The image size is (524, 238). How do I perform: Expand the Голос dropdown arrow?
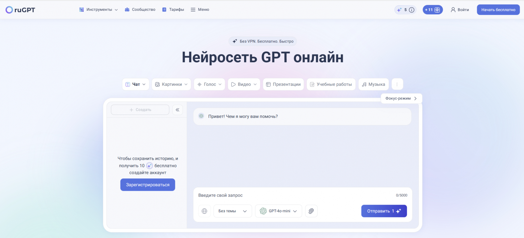(x=220, y=84)
